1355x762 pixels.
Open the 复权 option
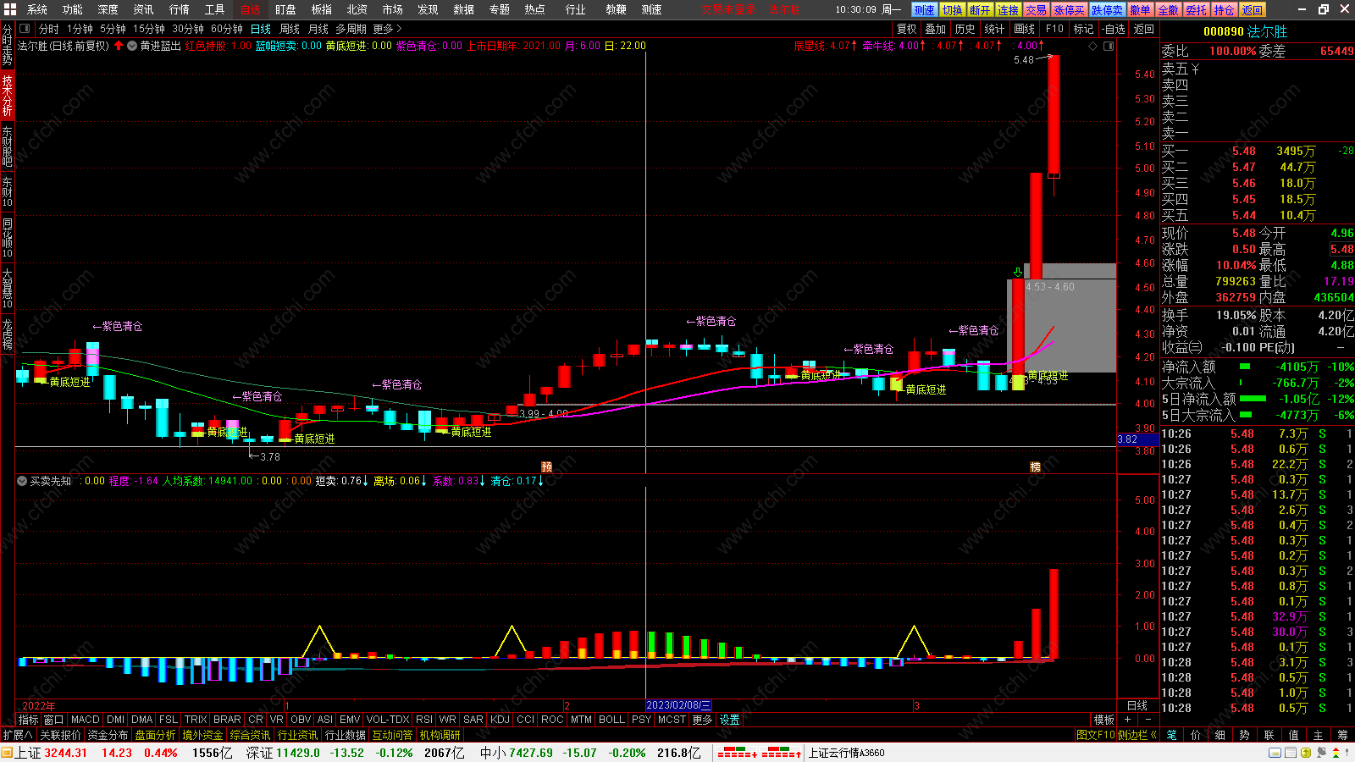907,29
